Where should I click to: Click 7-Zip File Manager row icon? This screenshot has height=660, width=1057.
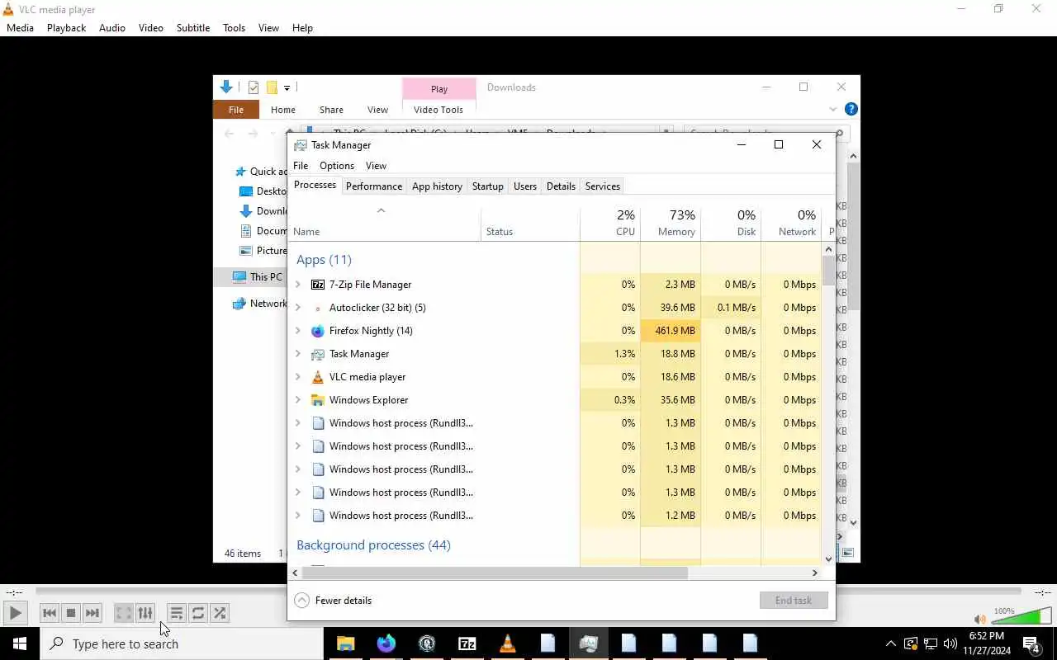(318, 285)
